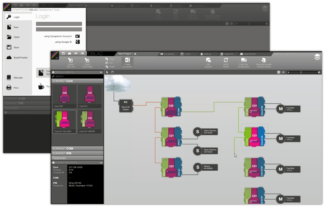Viewport: 326px width, 208px height.
Task: Click the cloud publish icon in front window
Action: point(70,54)
